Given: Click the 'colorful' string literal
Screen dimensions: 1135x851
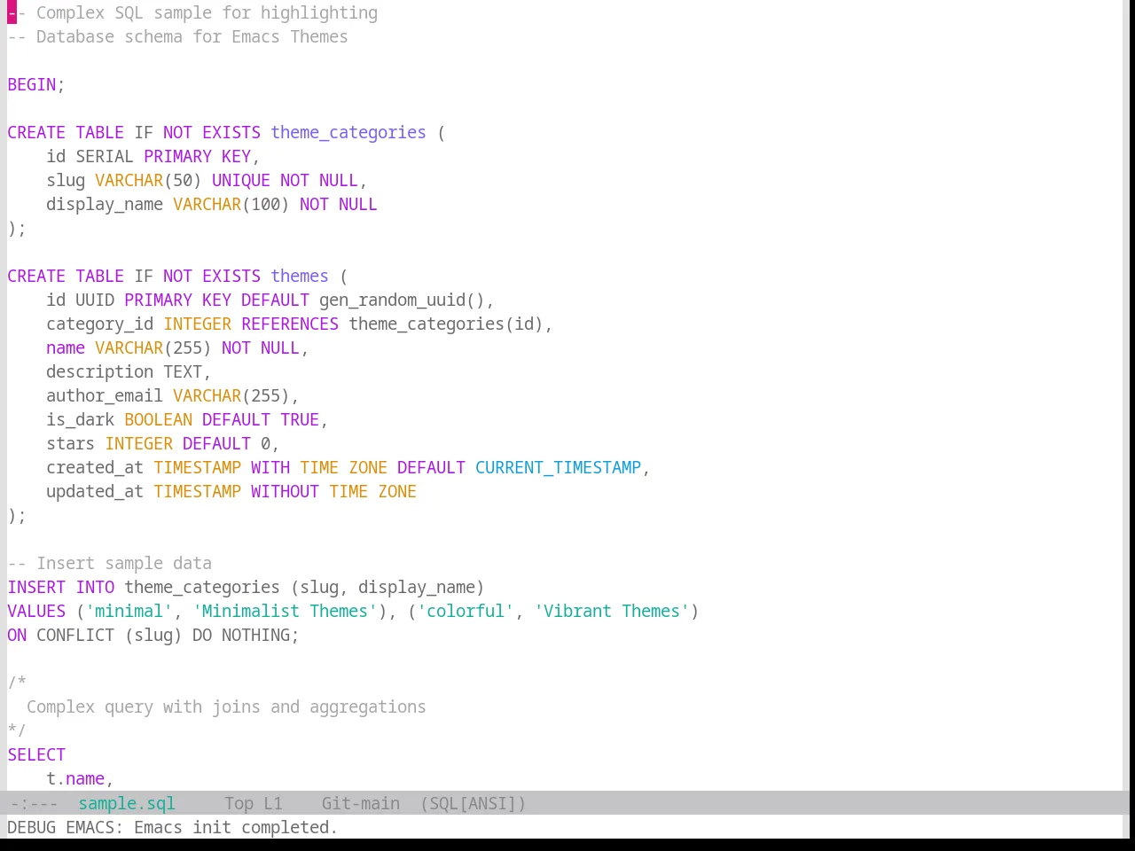Looking at the screenshot, I should pos(466,611).
